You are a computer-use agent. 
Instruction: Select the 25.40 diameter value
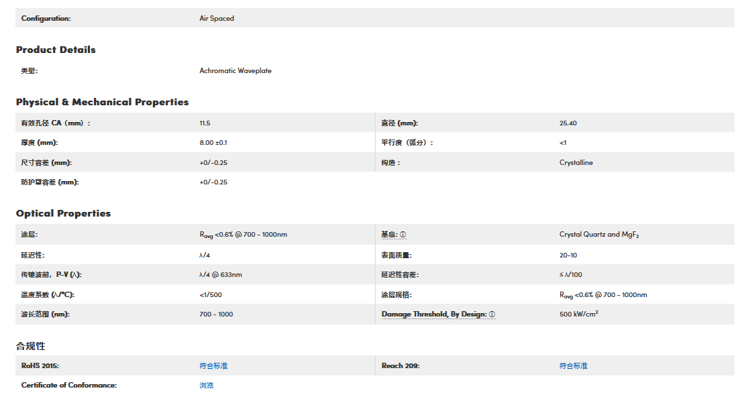click(x=568, y=123)
